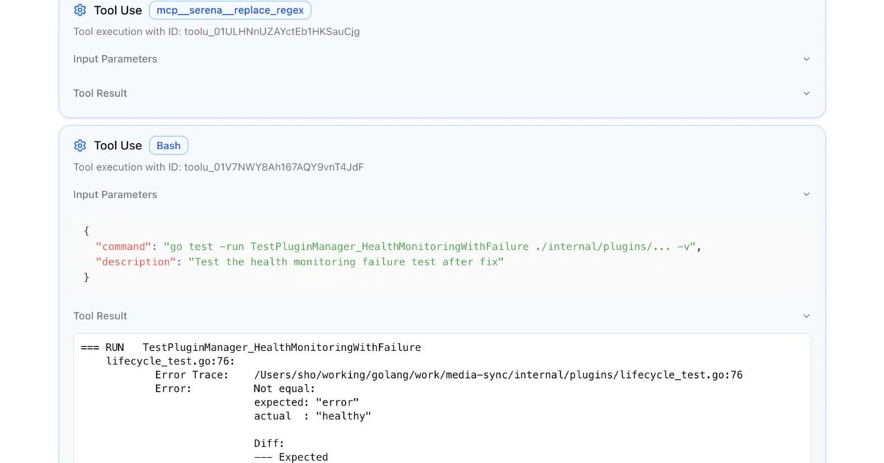Click the go test command string value
Image resolution: width=884 pixels, height=463 pixels.
(x=430, y=247)
